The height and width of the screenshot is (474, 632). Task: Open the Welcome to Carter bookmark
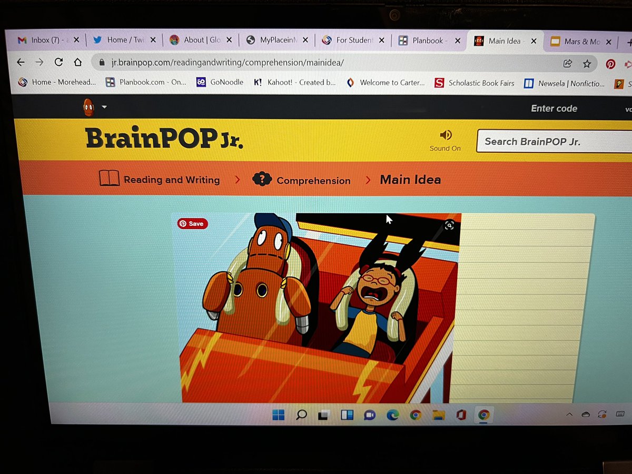(x=386, y=83)
